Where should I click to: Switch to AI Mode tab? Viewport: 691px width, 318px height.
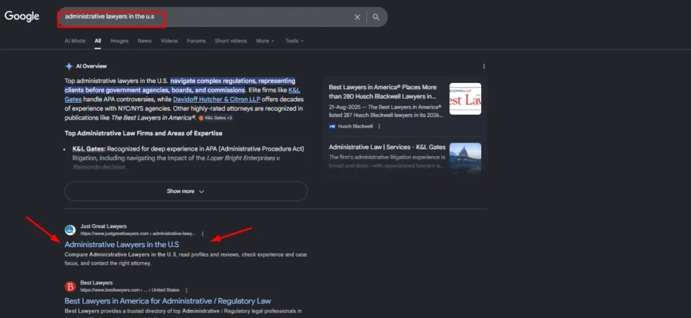click(x=75, y=41)
